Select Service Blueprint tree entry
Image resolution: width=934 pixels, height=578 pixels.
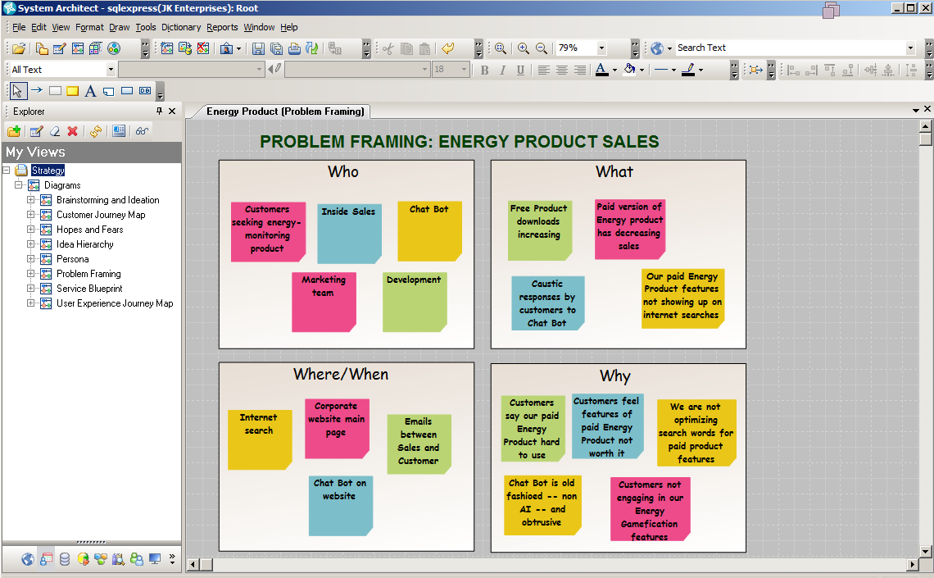tap(89, 289)
